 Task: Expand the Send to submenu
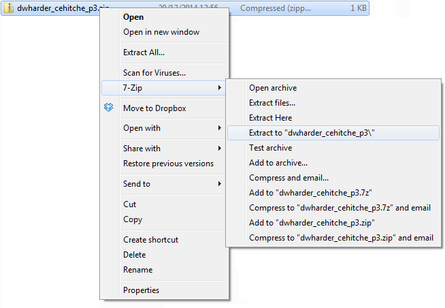pyautogui.click(x=219, y=184)
